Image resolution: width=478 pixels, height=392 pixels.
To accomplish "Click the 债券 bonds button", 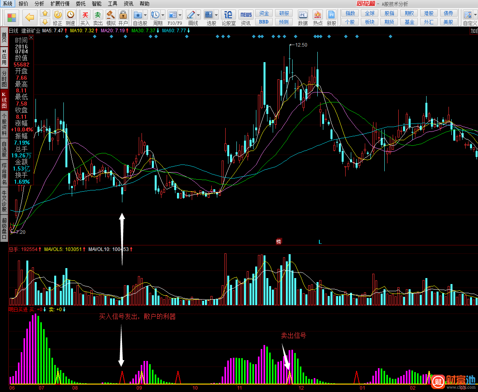I will click(x=448, y=13).
